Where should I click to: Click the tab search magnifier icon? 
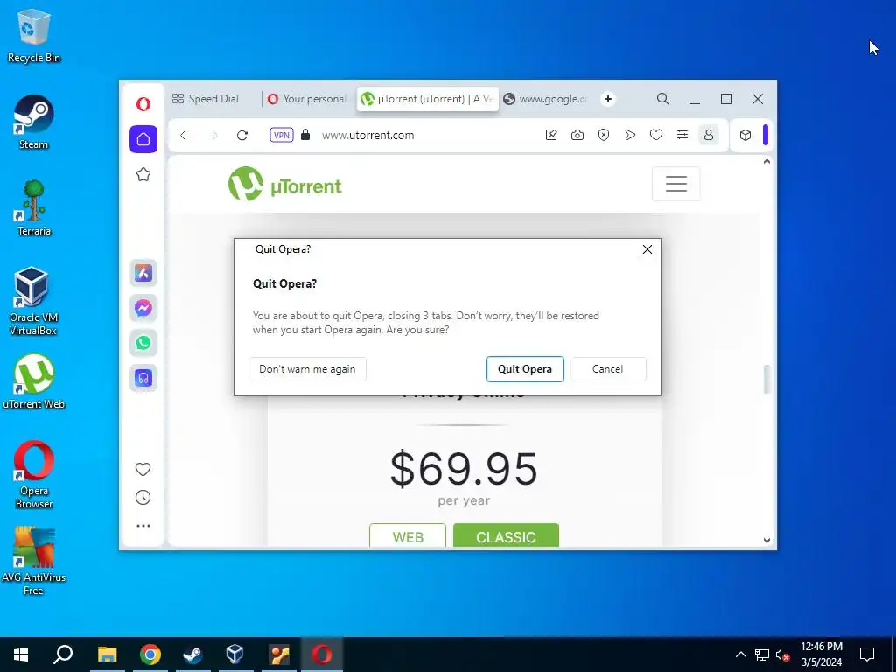point(663,99)
